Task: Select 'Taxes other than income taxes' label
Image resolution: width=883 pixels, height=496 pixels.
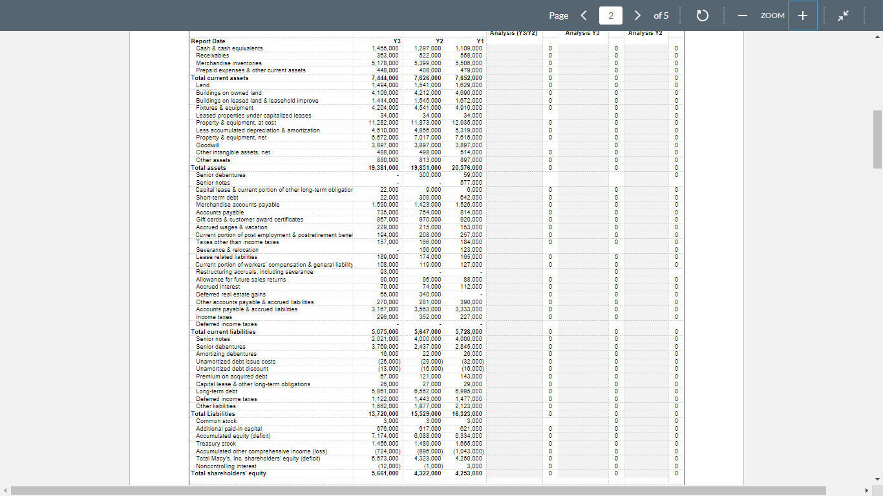Action: point(237,242)
